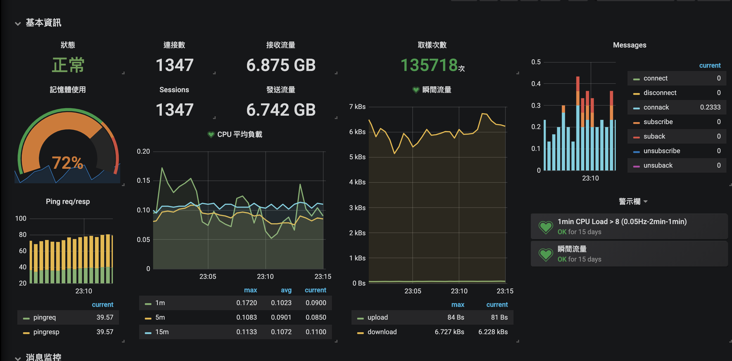Click resize handle of Ping req/resp panel

coord(123,341)
